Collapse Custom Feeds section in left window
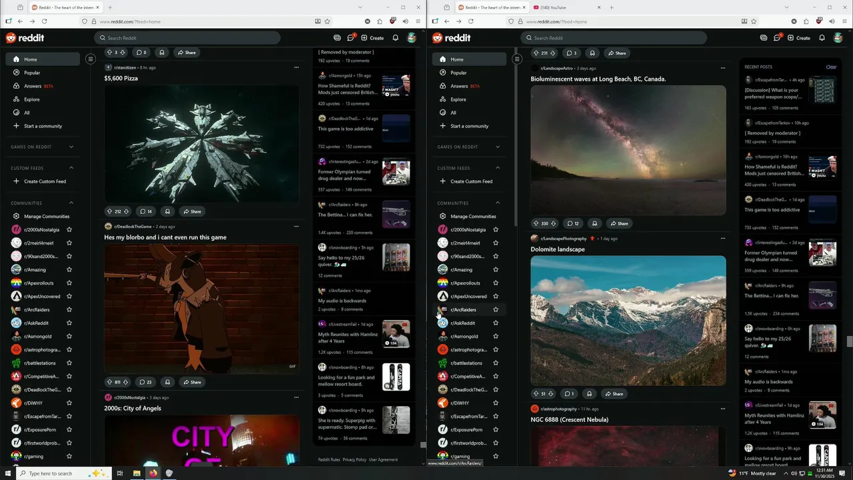Viewport: 853px width, 480px height. (x=71, y=168)
